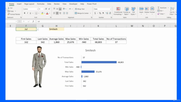This screenshot has width=181, height=102.
Task: Open Sort & Filter menu
Action: pos(172,11)
